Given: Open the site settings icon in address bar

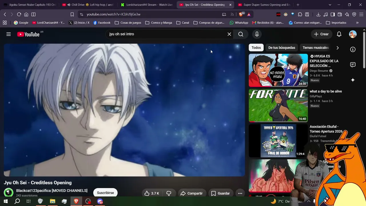Looking at the screenshot, I should 81,14.
